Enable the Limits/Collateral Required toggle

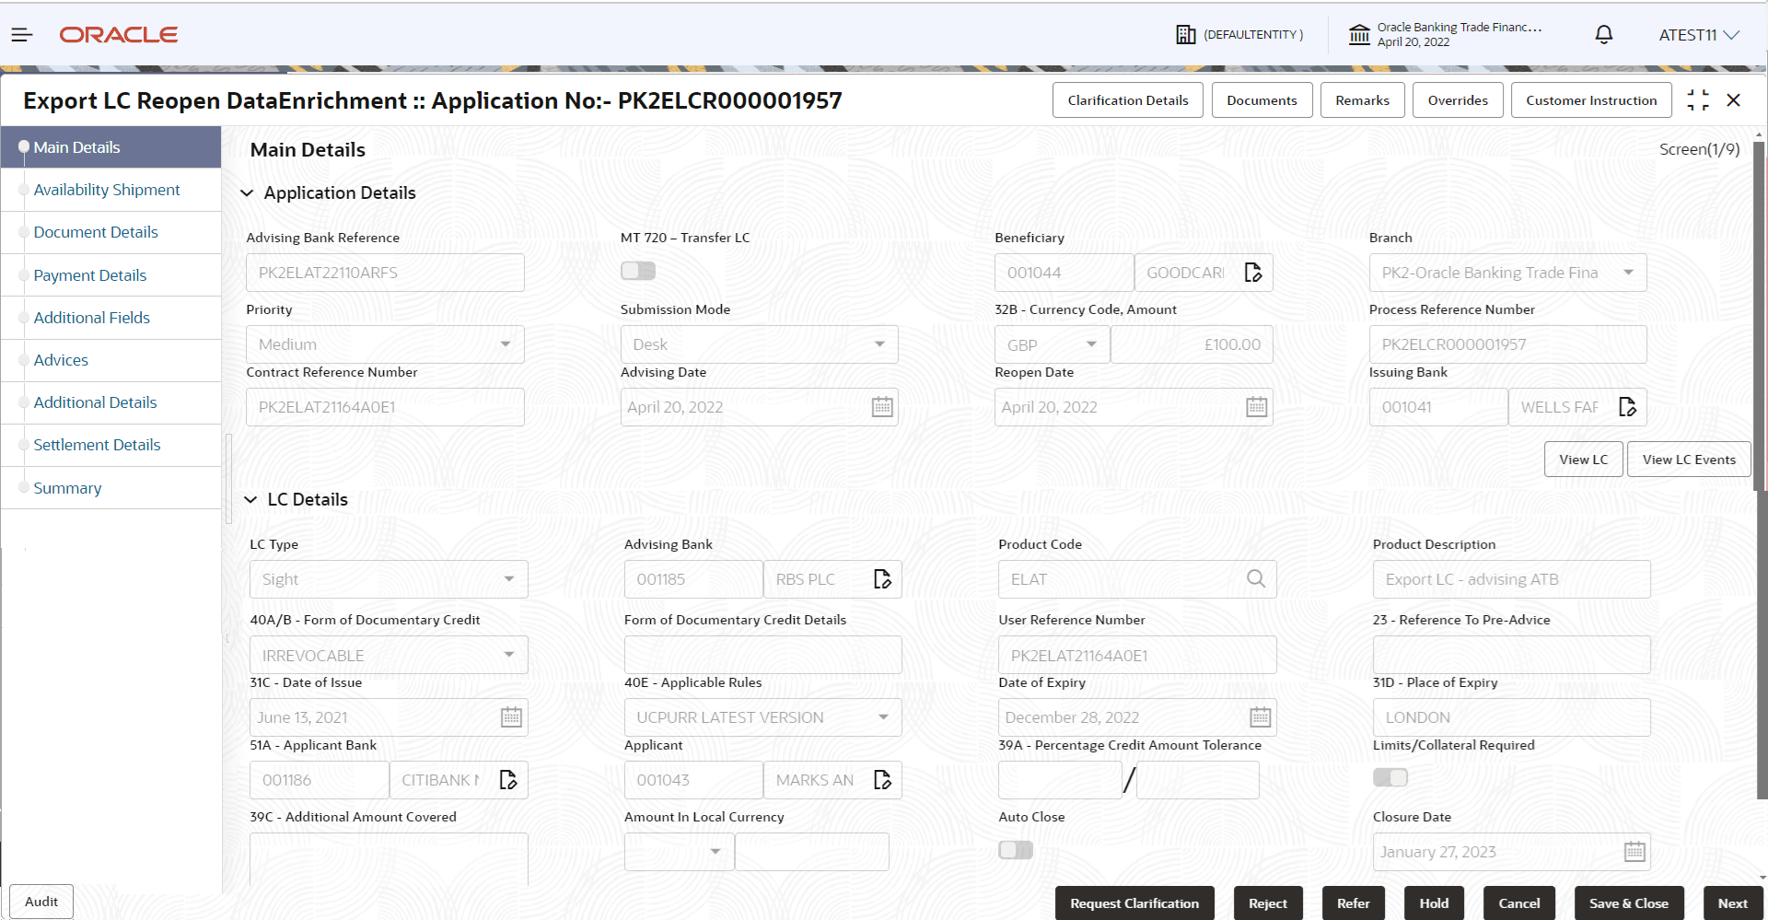(1390, 777)
